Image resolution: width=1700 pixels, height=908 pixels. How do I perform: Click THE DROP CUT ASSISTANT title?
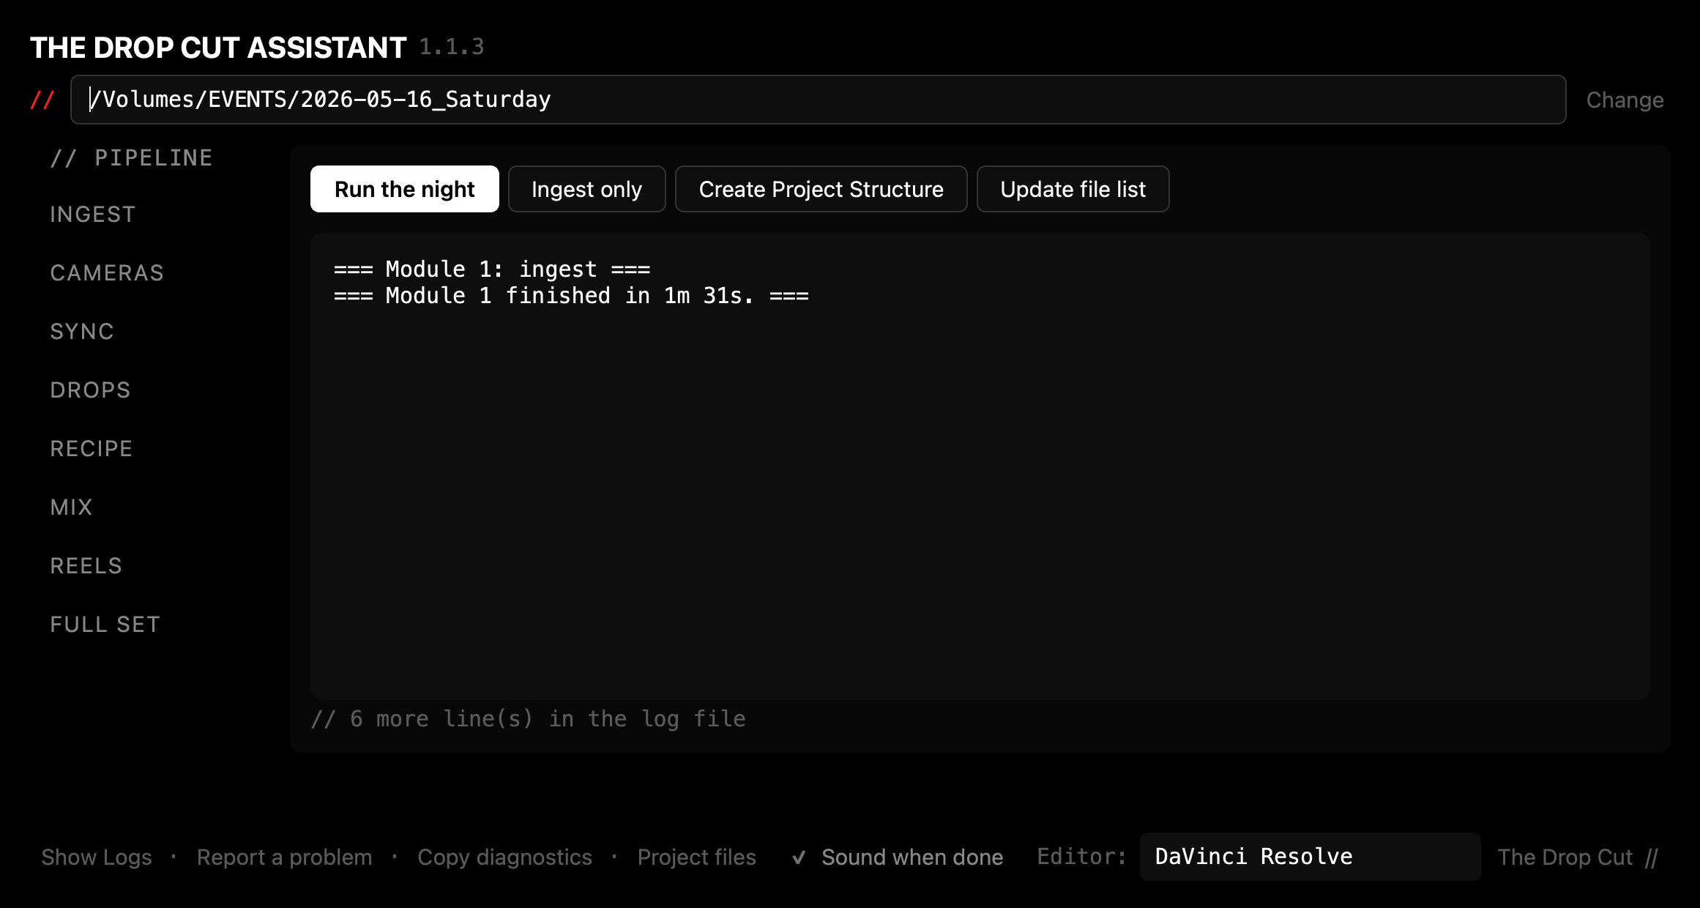click(218, 48)
